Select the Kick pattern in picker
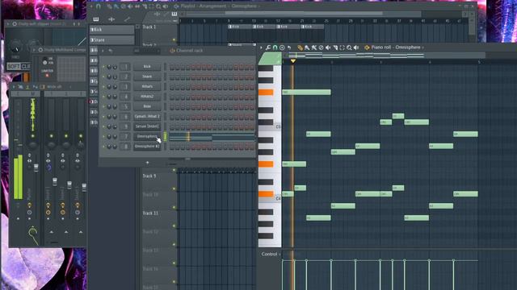Screen dimensions: 517x290 [x=112, y=30]
